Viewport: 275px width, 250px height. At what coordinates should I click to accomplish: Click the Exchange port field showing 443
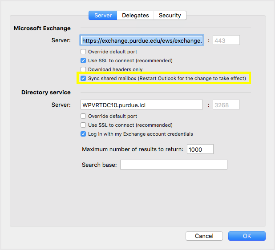226,40
